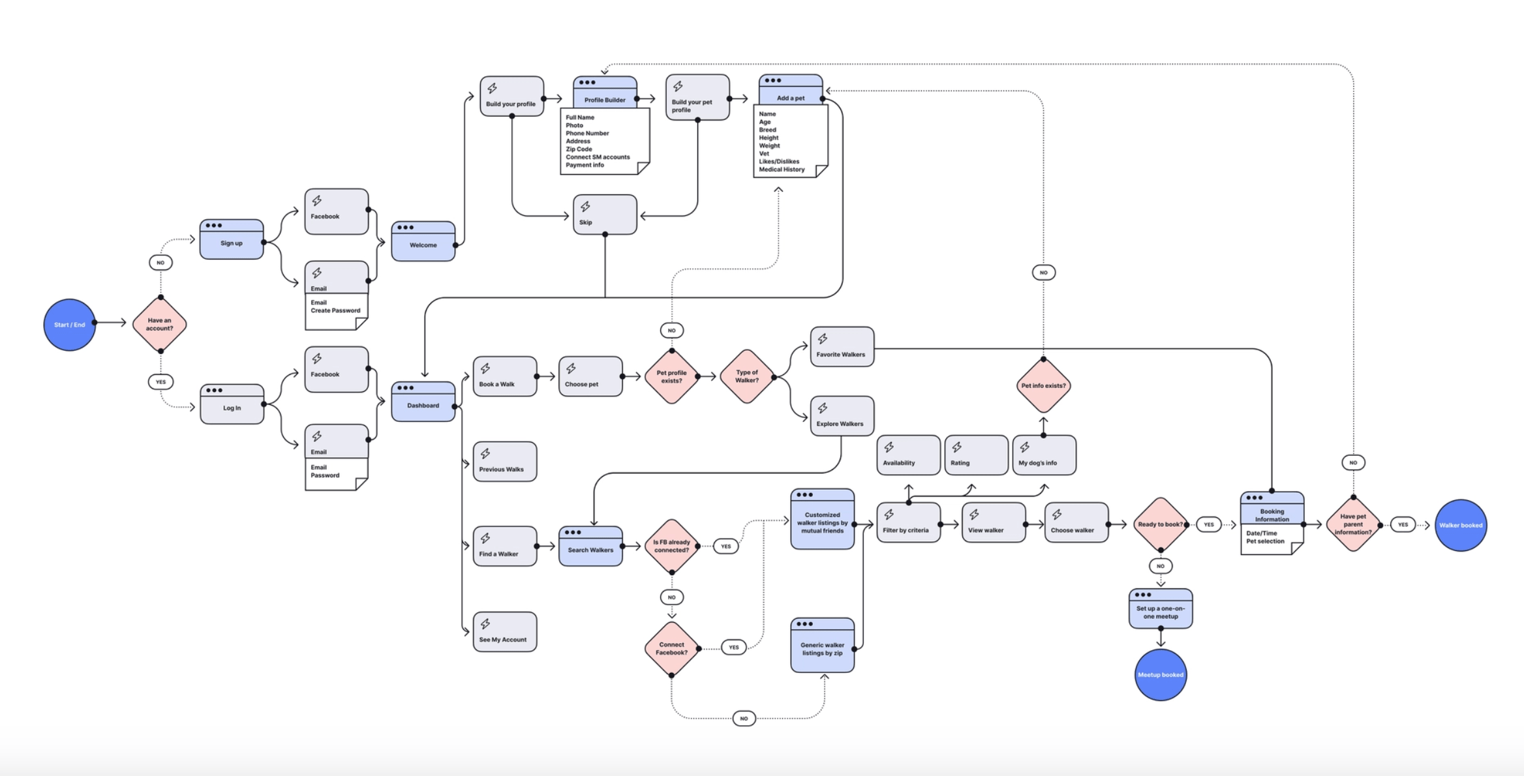
Task: Click 'Likes/Dislikes' in Add a pet note
Action: click(x=779, y=162)
